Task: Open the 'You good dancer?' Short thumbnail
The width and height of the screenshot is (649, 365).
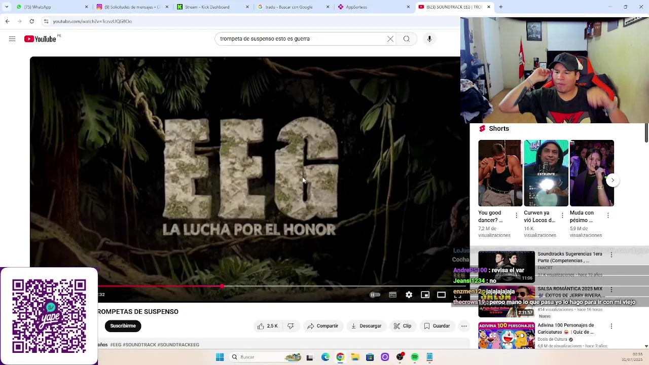Action: point(500,173)
